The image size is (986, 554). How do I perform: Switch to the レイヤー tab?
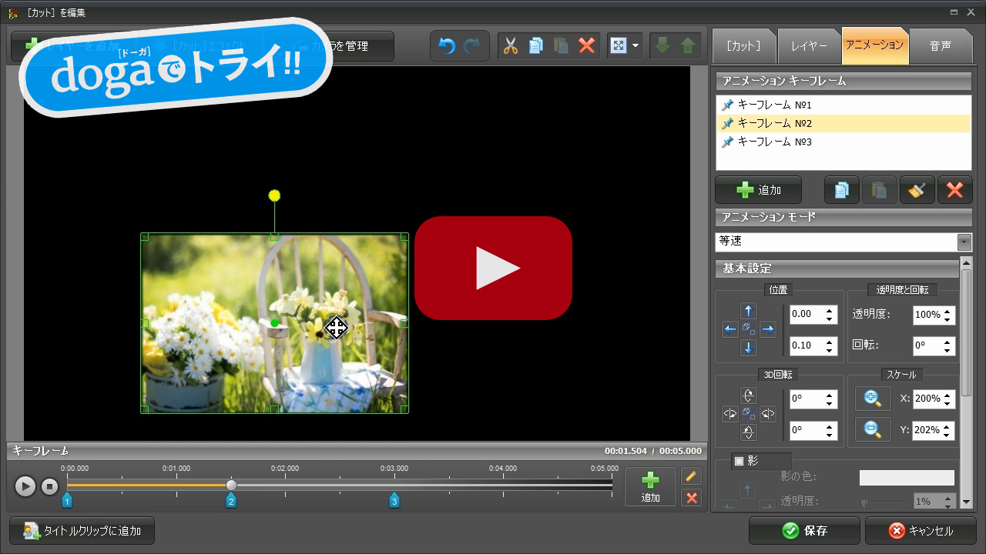pyautogui.click(x=809, y=46)
